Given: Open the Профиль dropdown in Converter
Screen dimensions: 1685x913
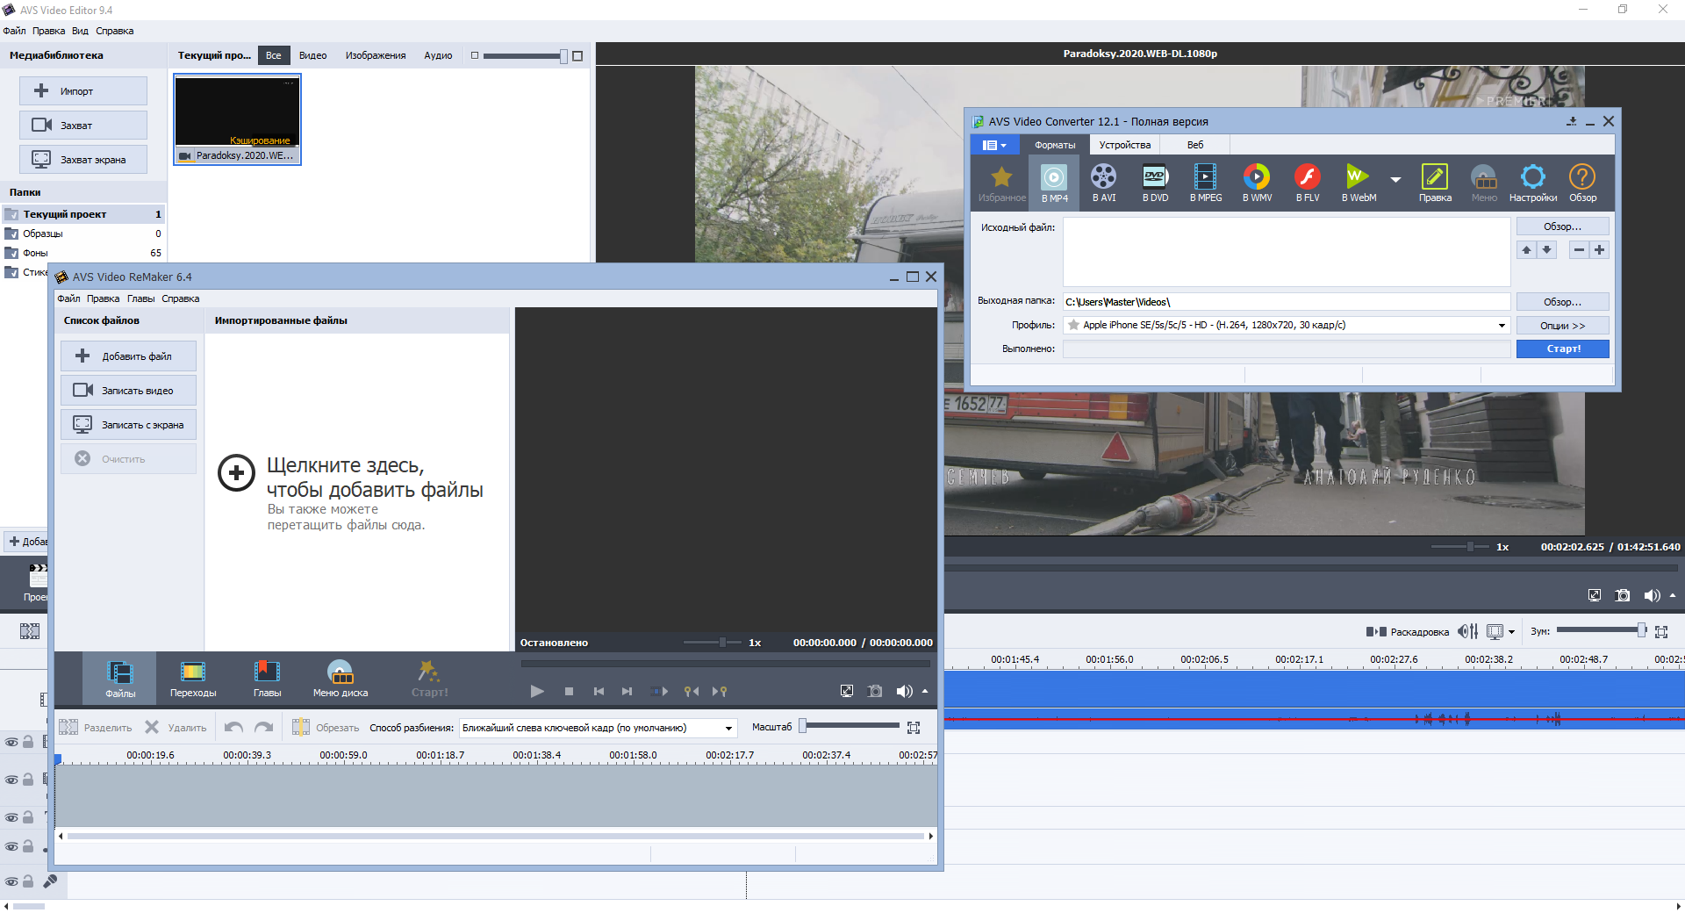Looking at the screenshot, I should 1502,326.
